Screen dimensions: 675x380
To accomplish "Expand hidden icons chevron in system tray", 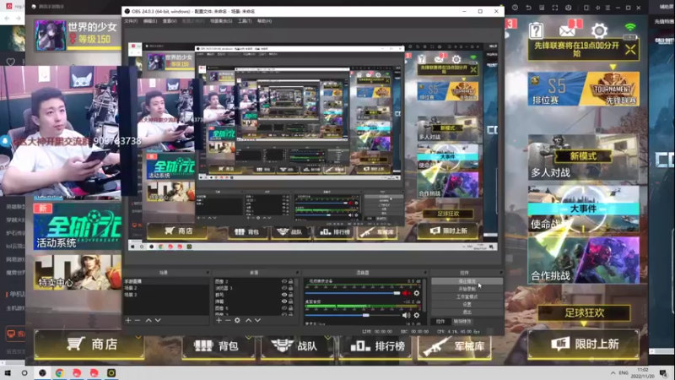I will pos(613,372).
